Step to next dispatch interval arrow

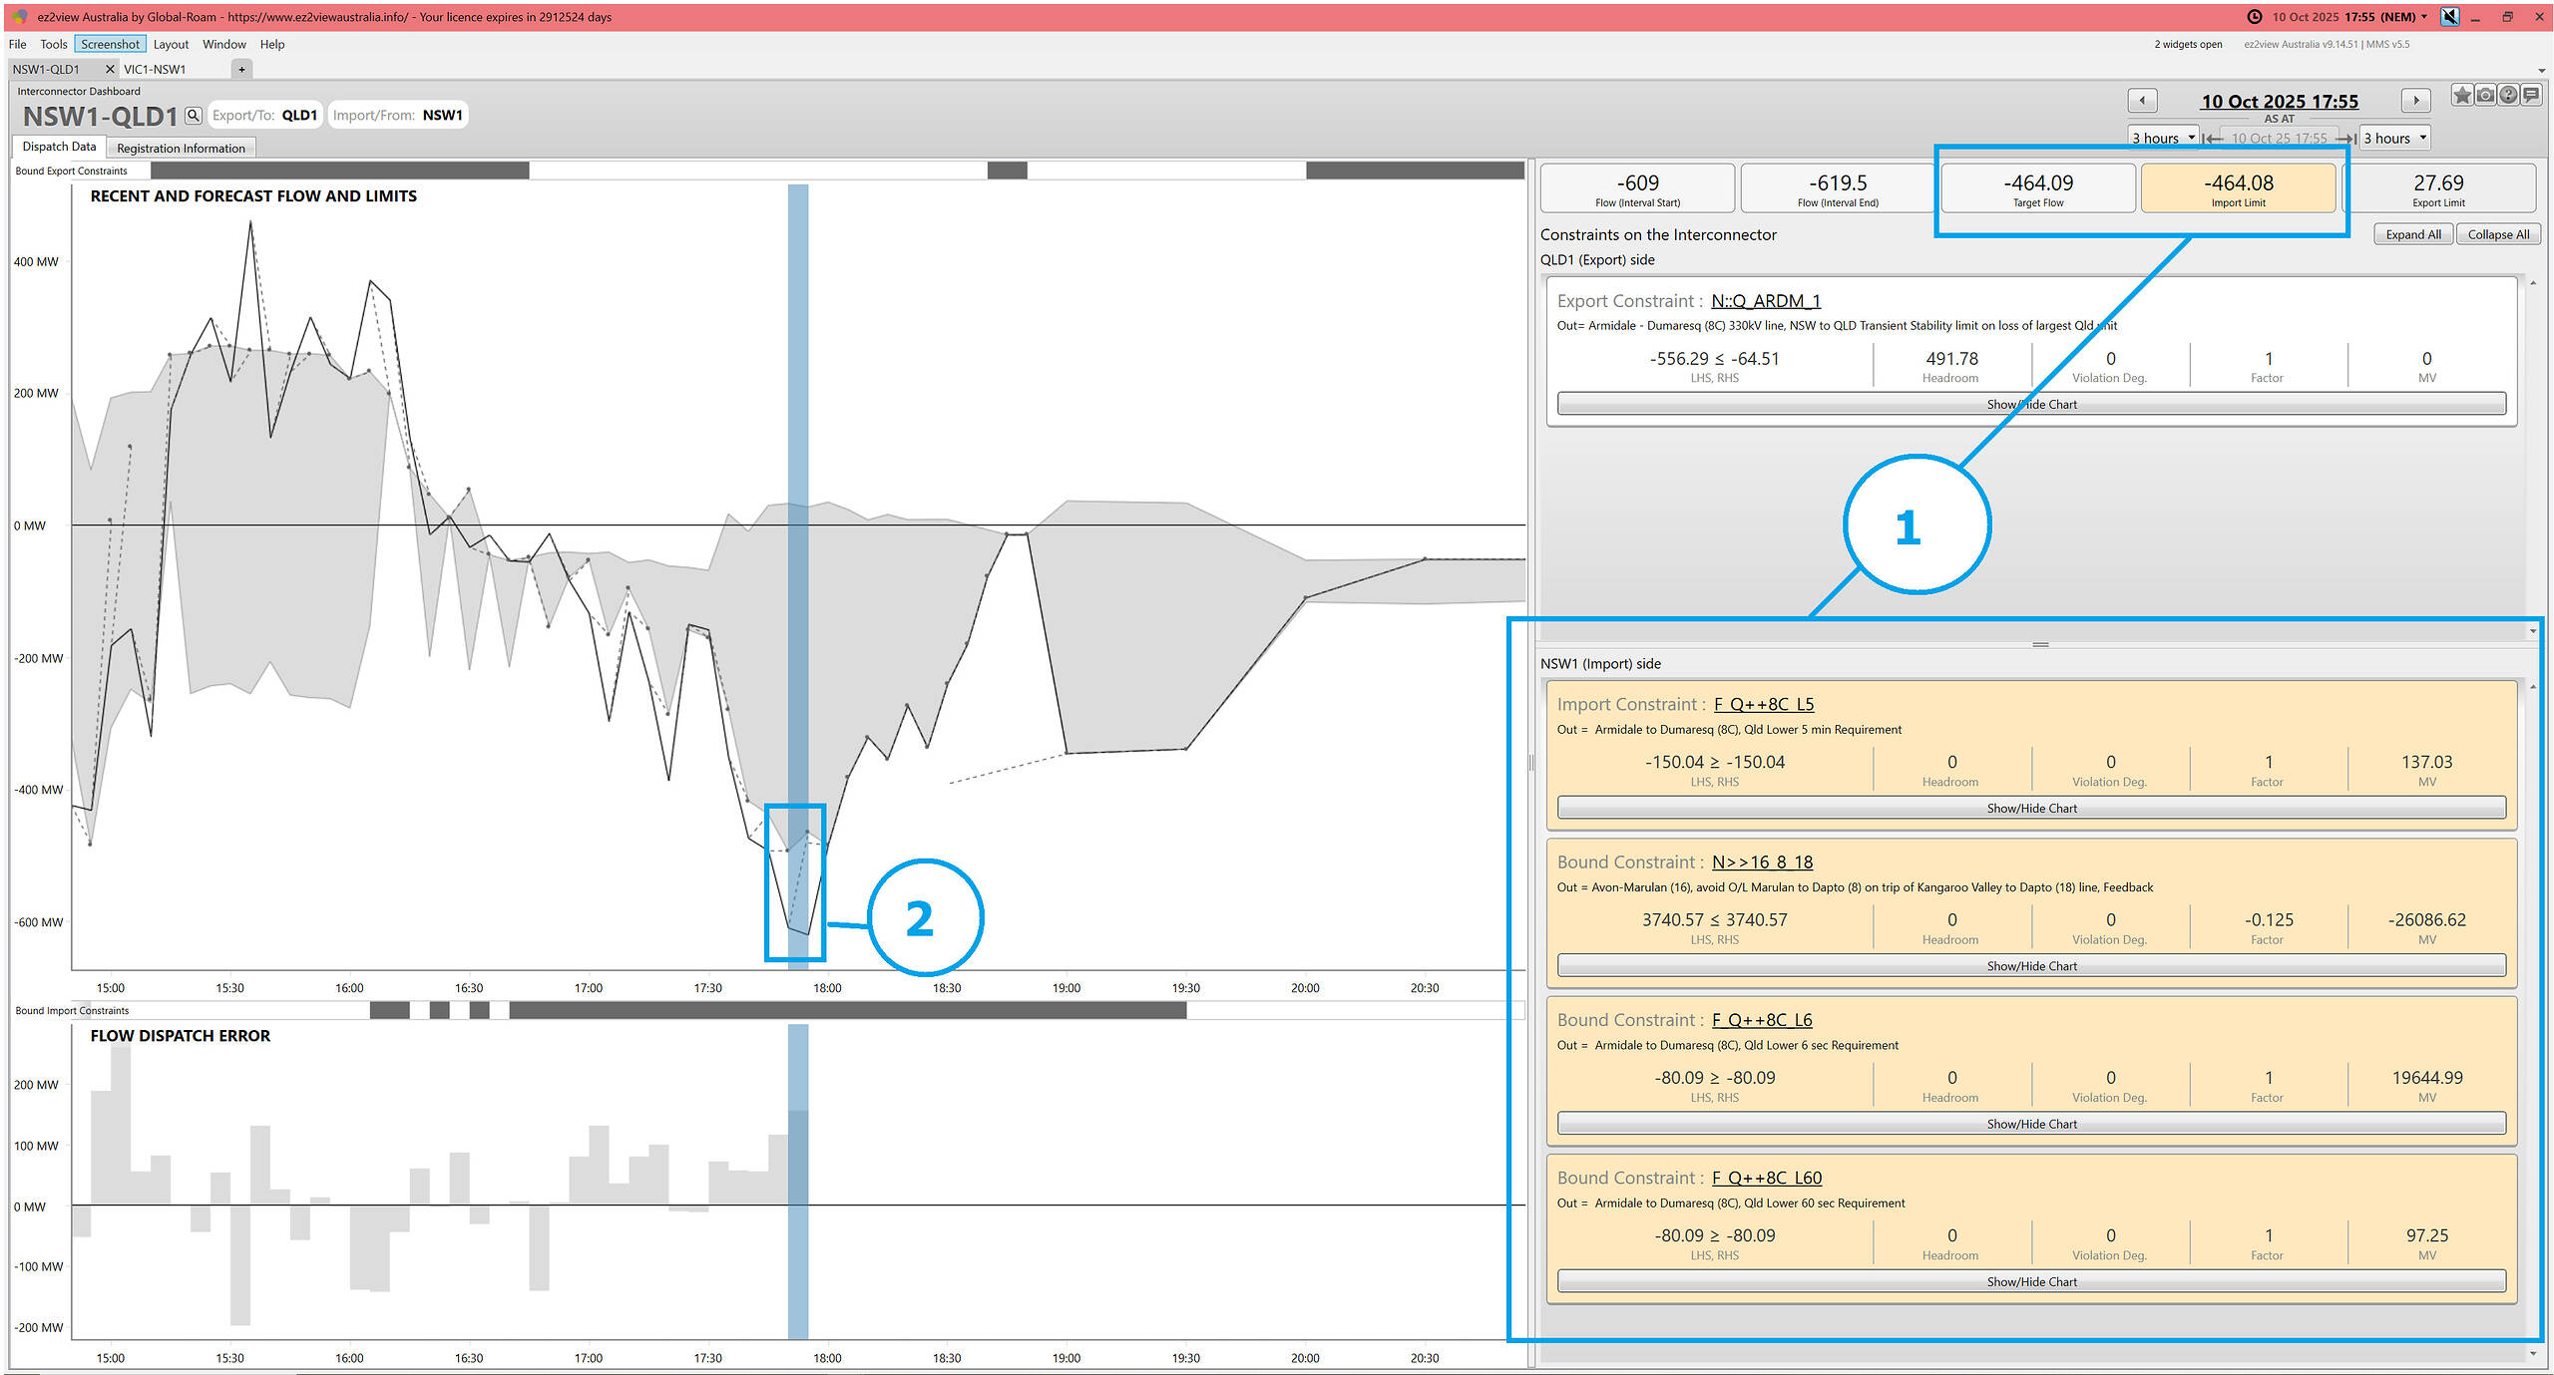[x=2414, y=101]
